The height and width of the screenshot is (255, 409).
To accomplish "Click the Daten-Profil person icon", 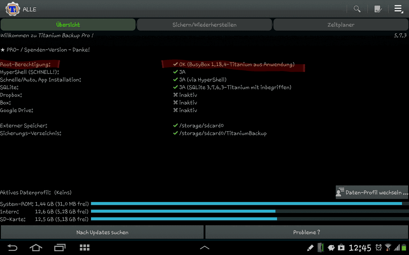I will (340, 192).
